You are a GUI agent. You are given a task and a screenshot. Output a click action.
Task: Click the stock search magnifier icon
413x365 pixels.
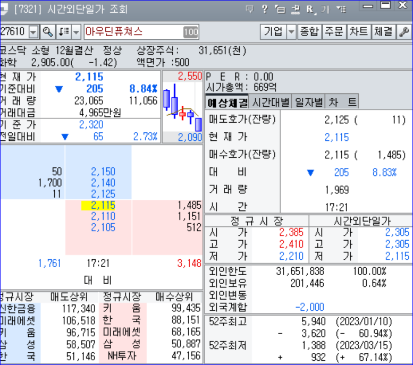click(48, 32)
